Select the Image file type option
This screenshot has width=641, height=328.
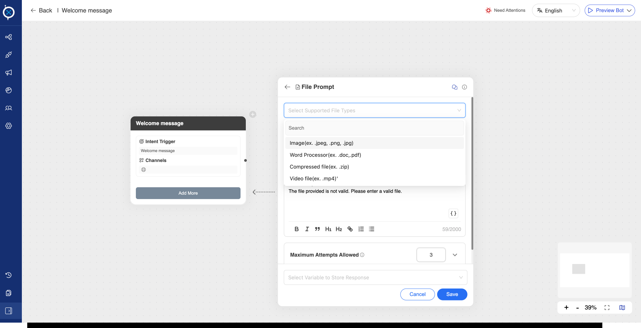pos(375,143)
